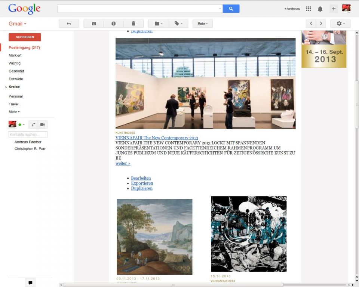Open the VIENNAFAIR The New Contemporary 2013 link
The height and width of the screenshot is (287, 359).
[157, 138]
